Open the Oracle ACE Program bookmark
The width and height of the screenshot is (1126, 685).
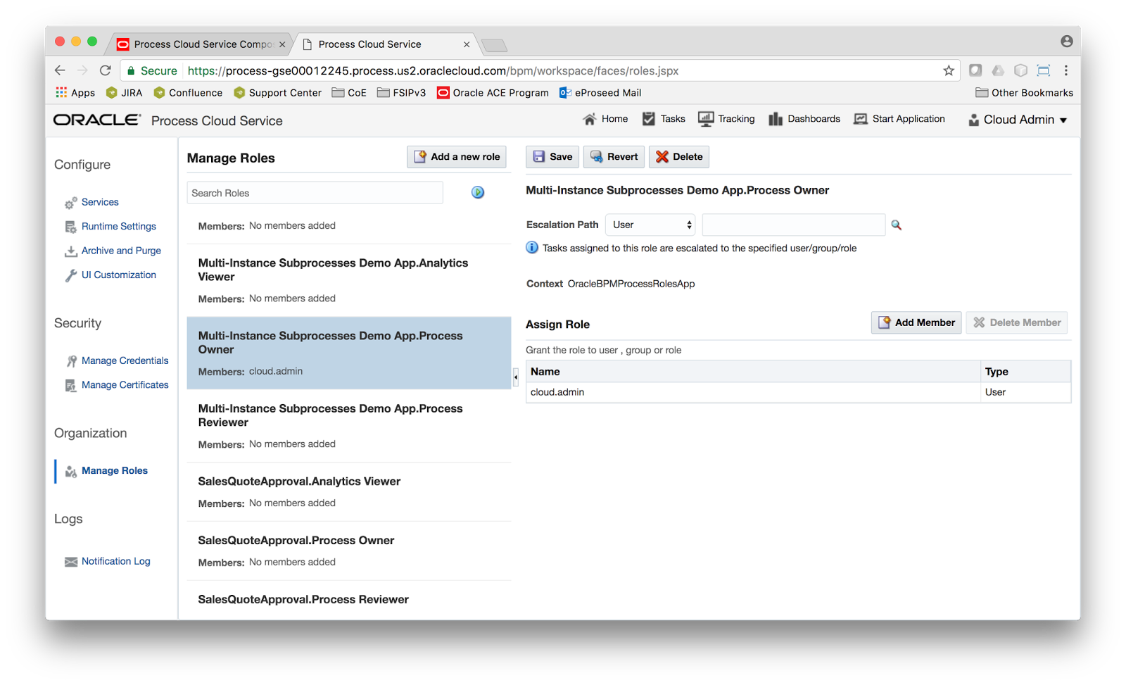click(x=493, y=92)
